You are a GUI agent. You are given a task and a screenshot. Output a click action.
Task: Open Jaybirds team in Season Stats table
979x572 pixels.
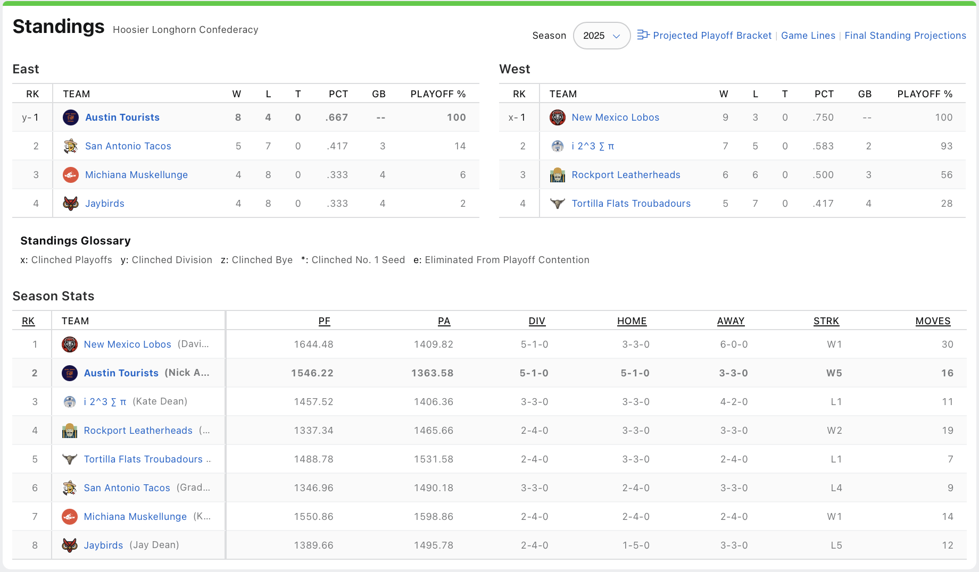103,545
